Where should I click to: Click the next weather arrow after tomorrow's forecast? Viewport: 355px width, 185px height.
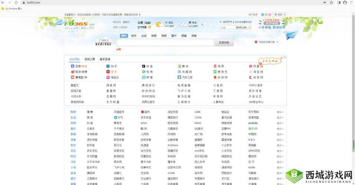(x=202, y=24)
